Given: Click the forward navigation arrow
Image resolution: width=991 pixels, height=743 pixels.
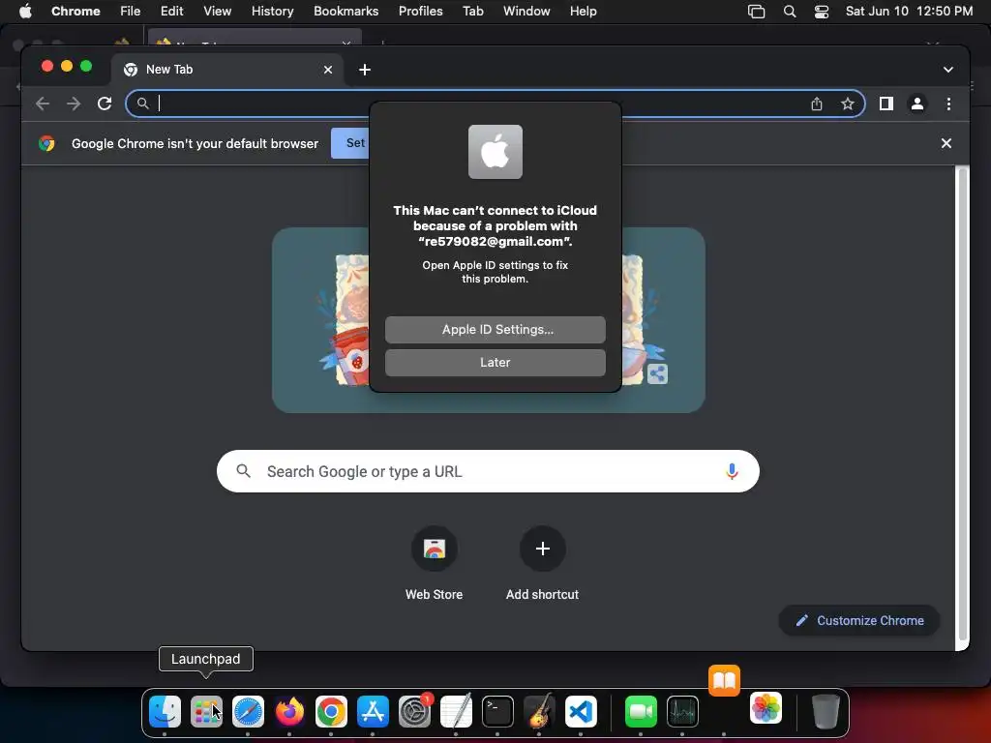Looking at the screenshot, I should [74, 104].
